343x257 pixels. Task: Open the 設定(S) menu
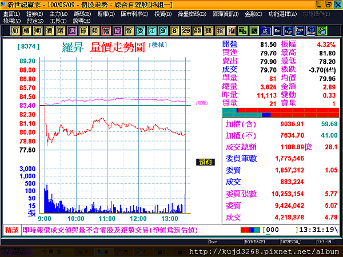click(x=35, y=21)
